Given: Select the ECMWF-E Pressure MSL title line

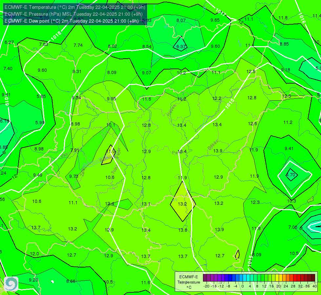Looking at the screenshot, I should pyautogui.click(x=73, y=14).
